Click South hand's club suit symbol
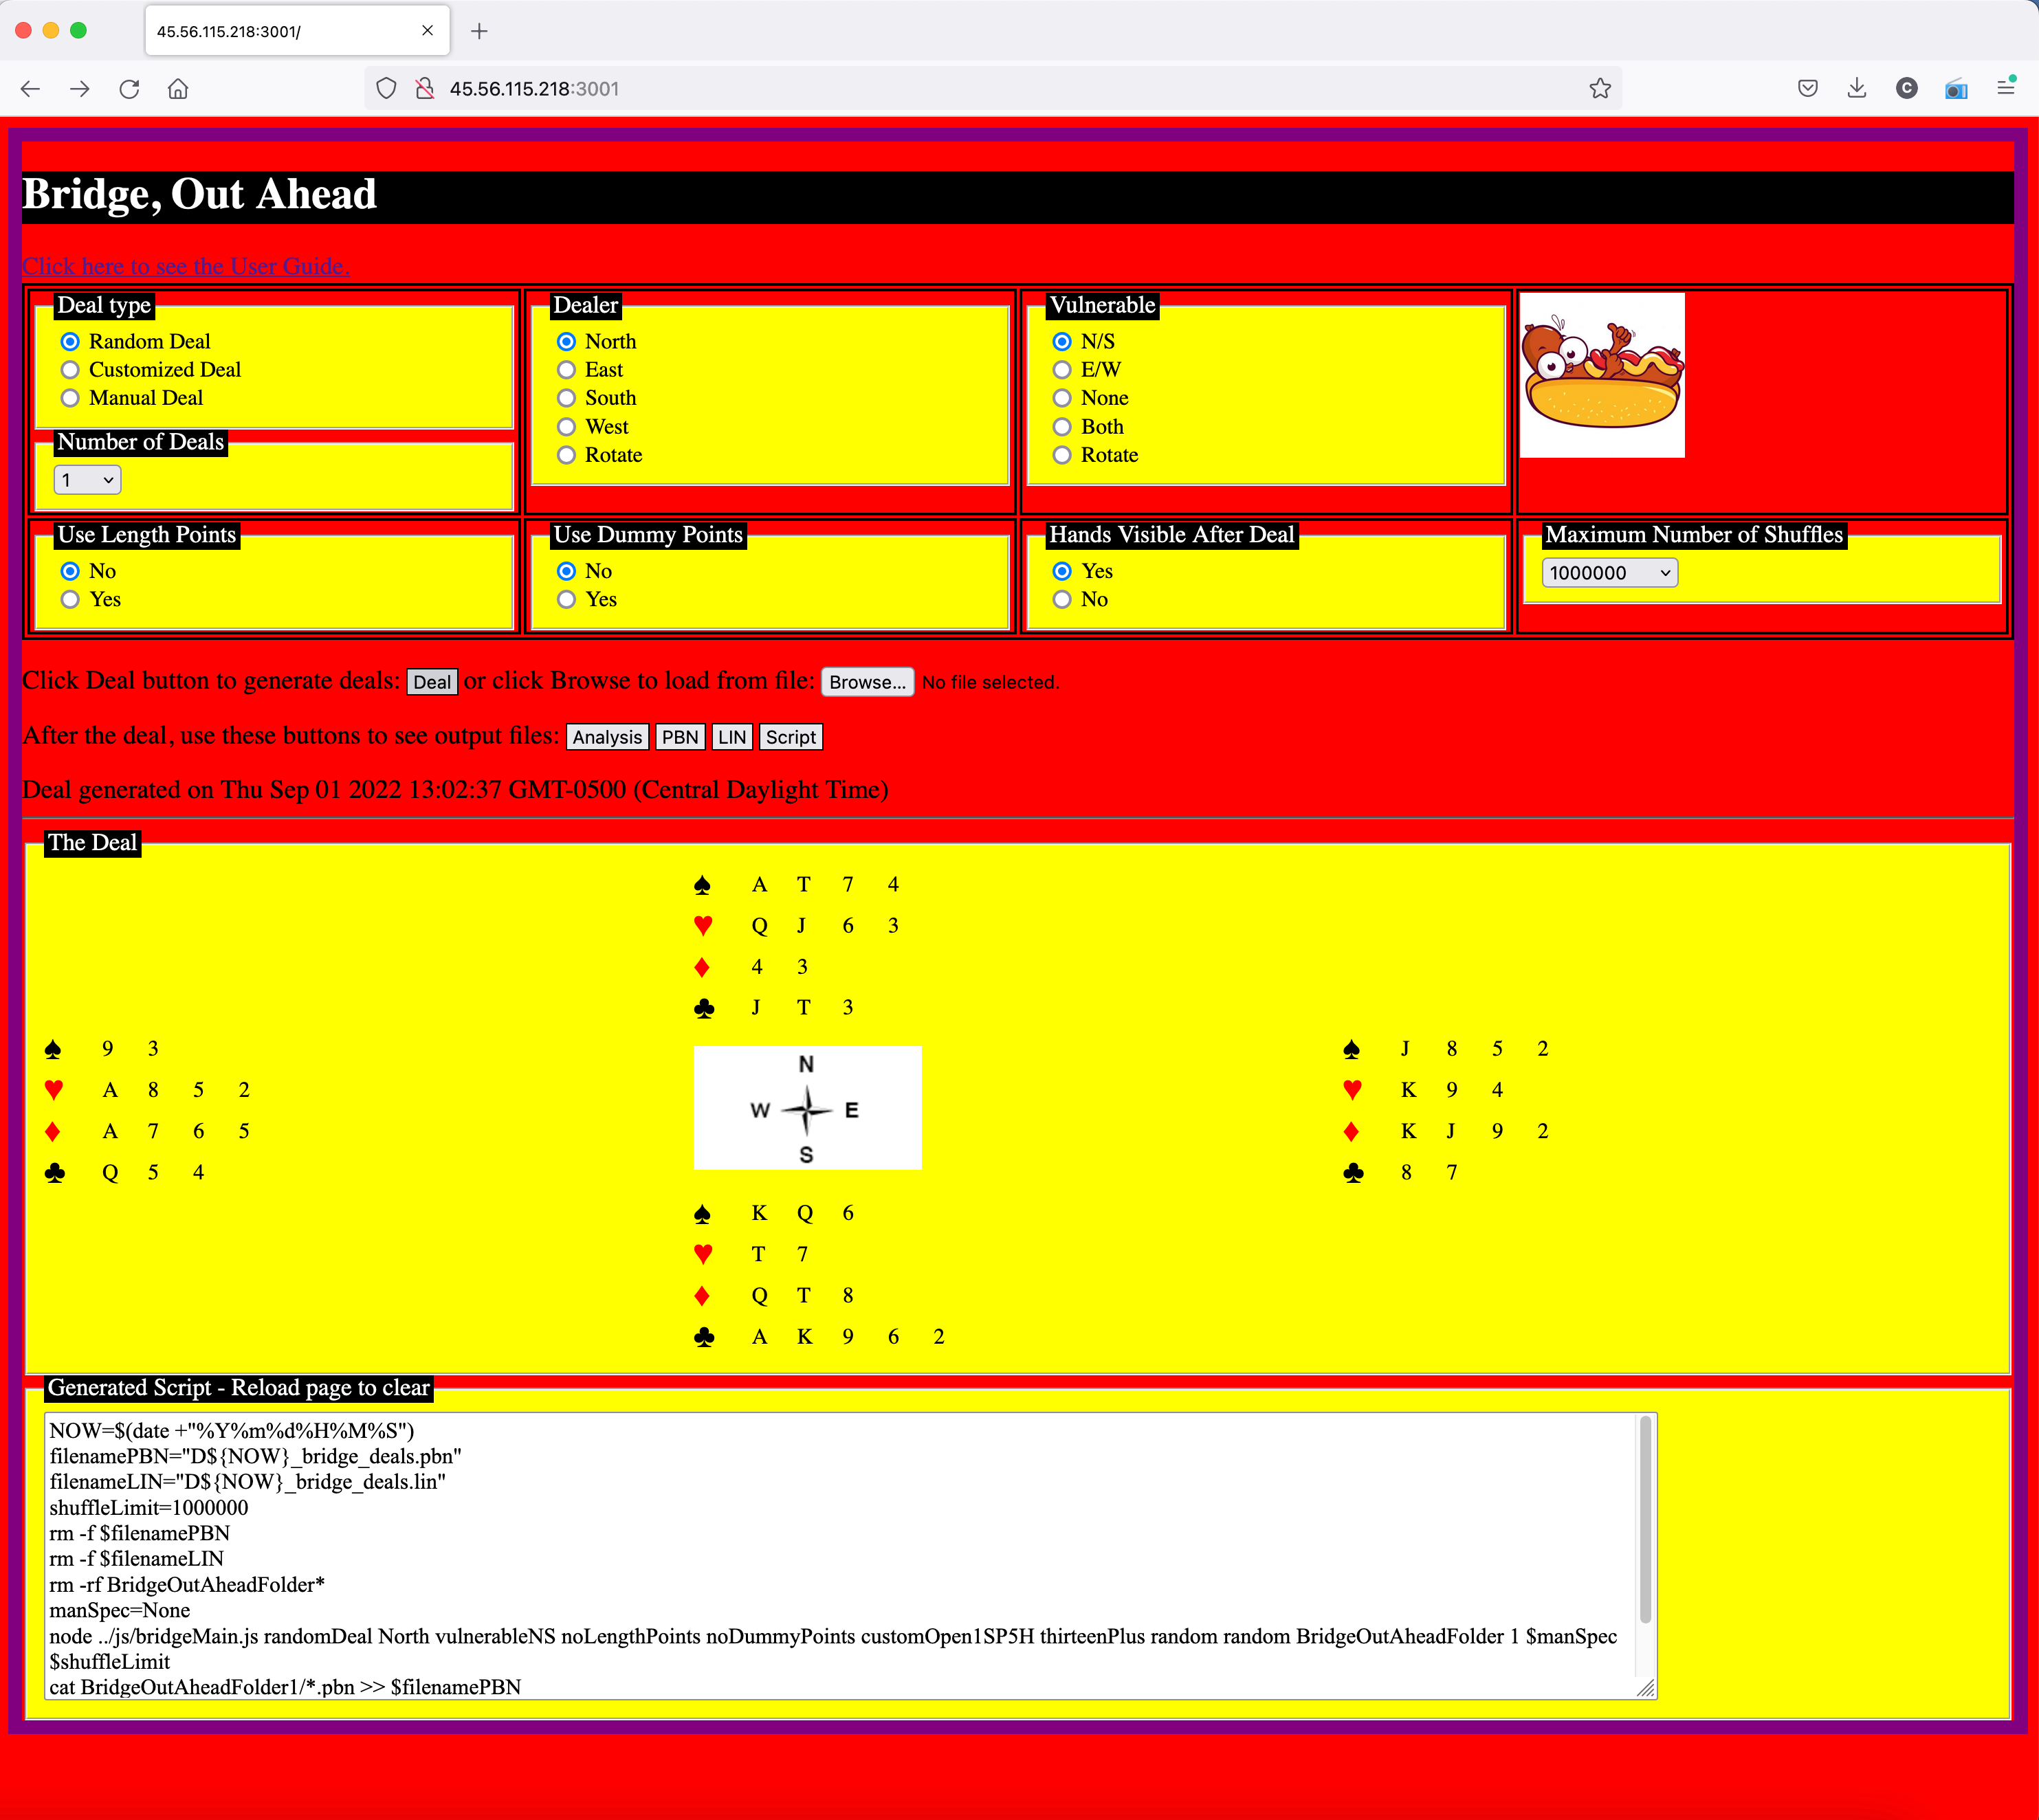Image resolution: width=2039 pixels, height=1820 pixels. [704, 1337]
